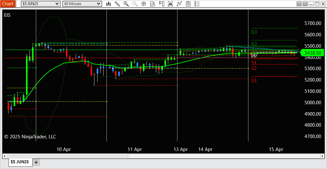The image size is (327, 169).
Task: Click the 5300.00 price axis label
Action: click(313, 69)
